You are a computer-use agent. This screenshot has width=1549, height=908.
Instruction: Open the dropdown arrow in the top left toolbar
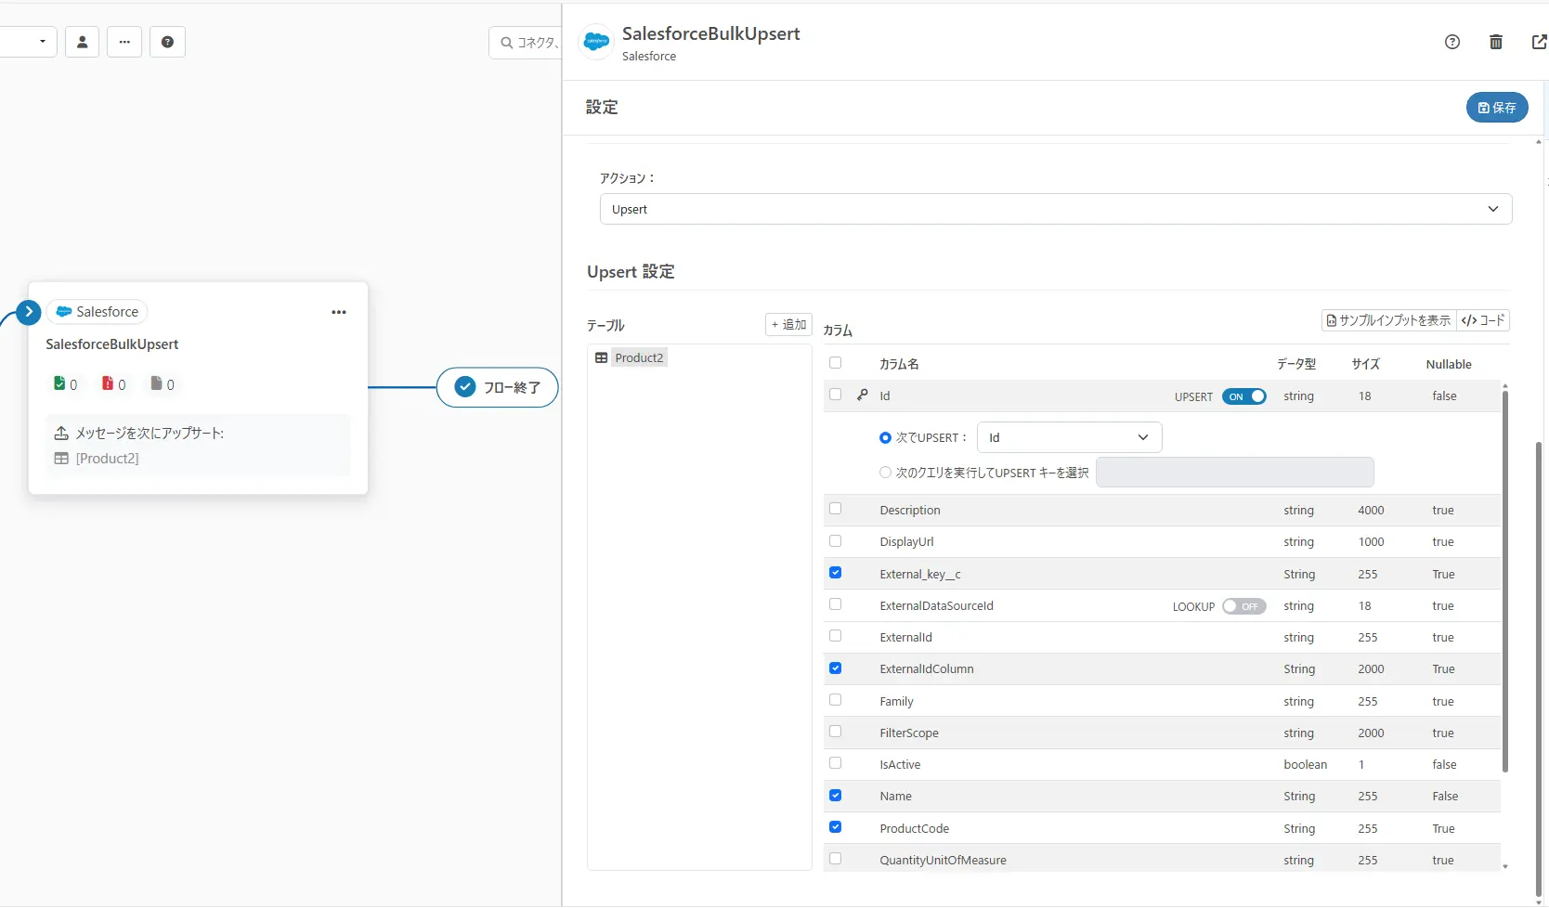click(x=41, y=42)
